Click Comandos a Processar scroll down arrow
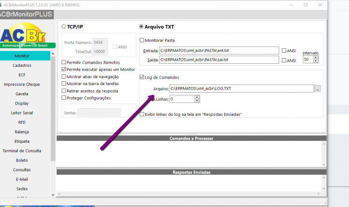349x207 pixels. click(x=324, y=165)
